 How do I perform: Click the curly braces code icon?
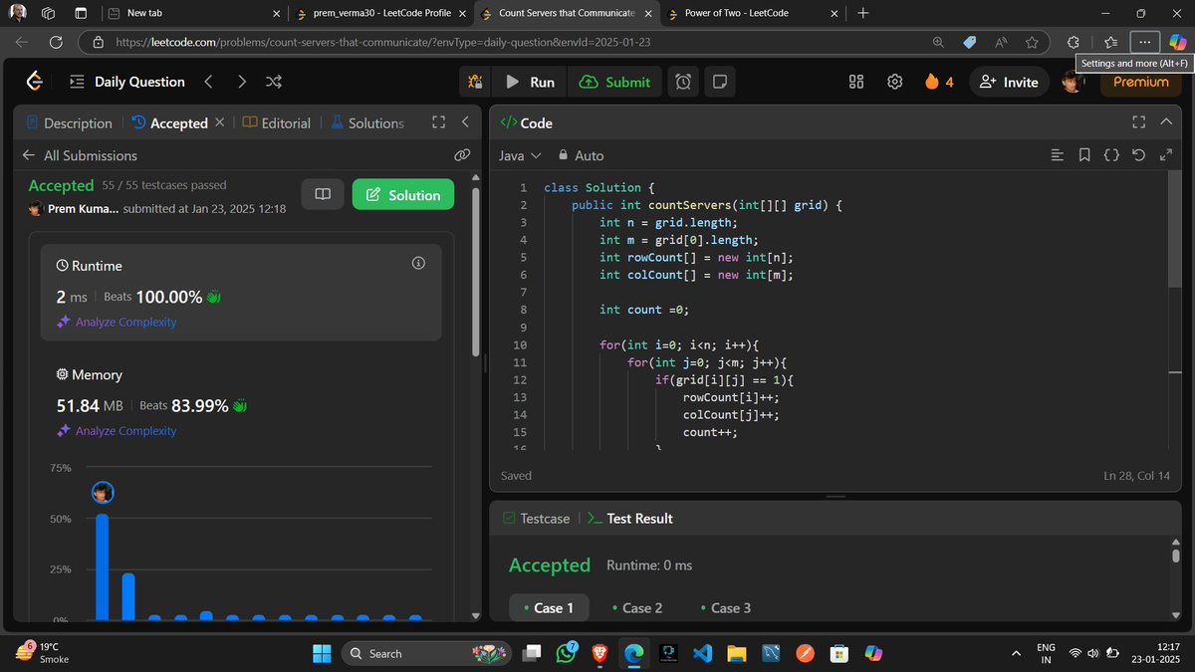click(1112, 155)
